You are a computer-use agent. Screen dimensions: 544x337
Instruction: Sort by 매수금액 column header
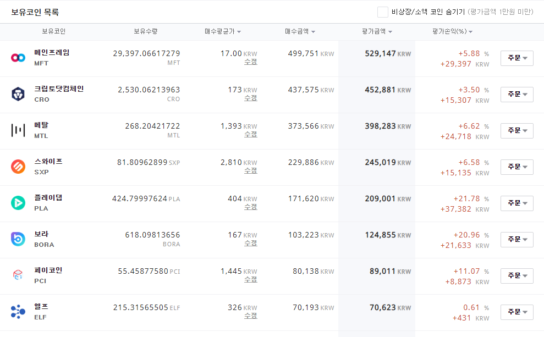(x=300, y=31)
